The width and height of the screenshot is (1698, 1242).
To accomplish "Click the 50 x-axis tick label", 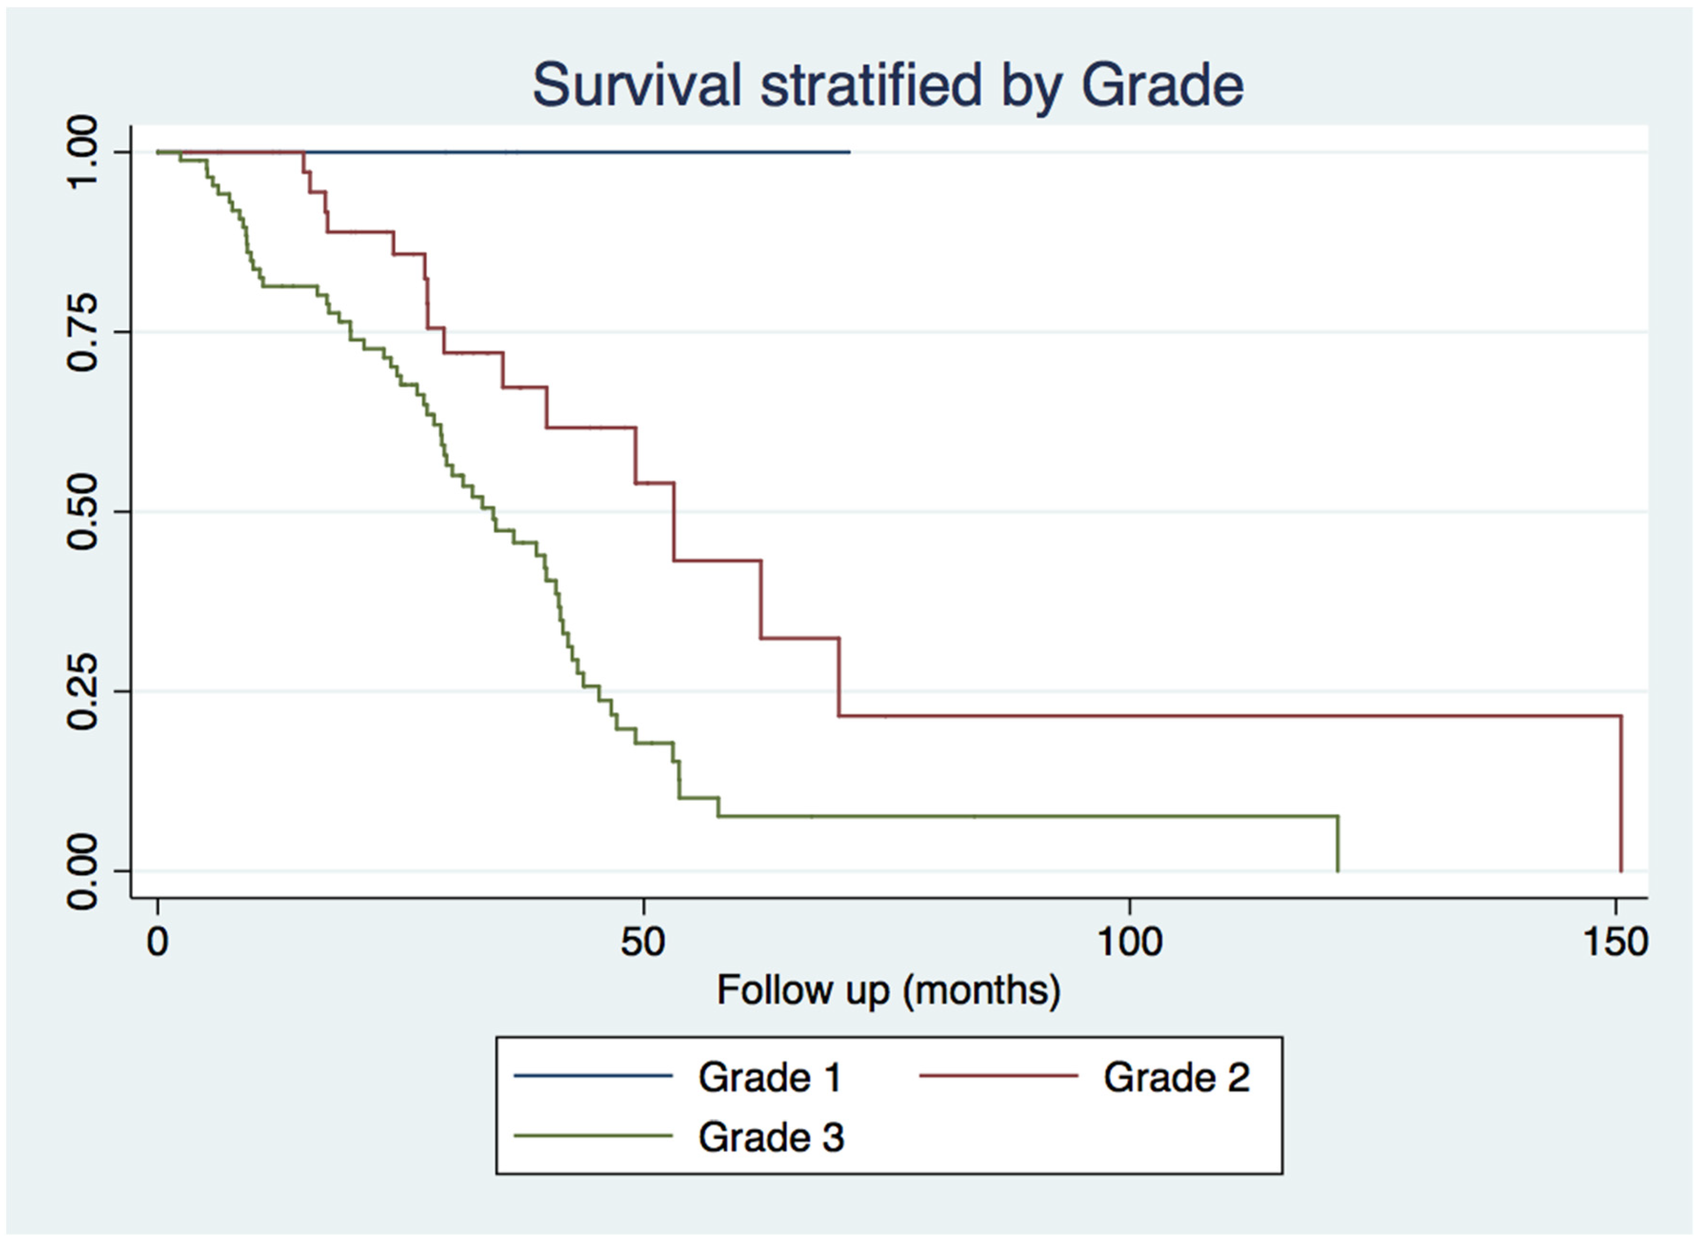I will click(643, 942).
